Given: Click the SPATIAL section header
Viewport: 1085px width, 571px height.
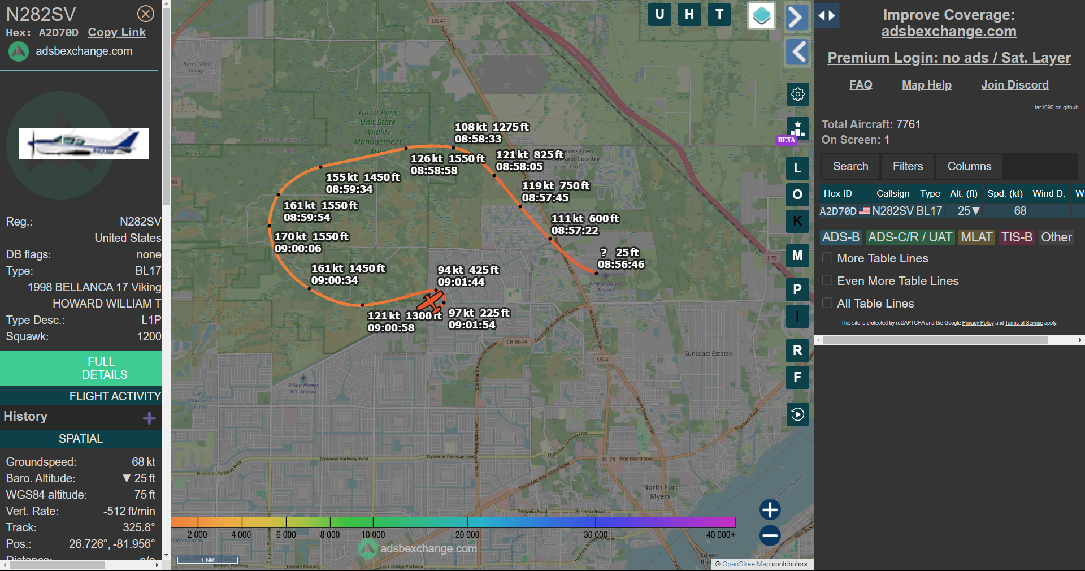Looking at the screenshot, I should [x=81, y=439].
